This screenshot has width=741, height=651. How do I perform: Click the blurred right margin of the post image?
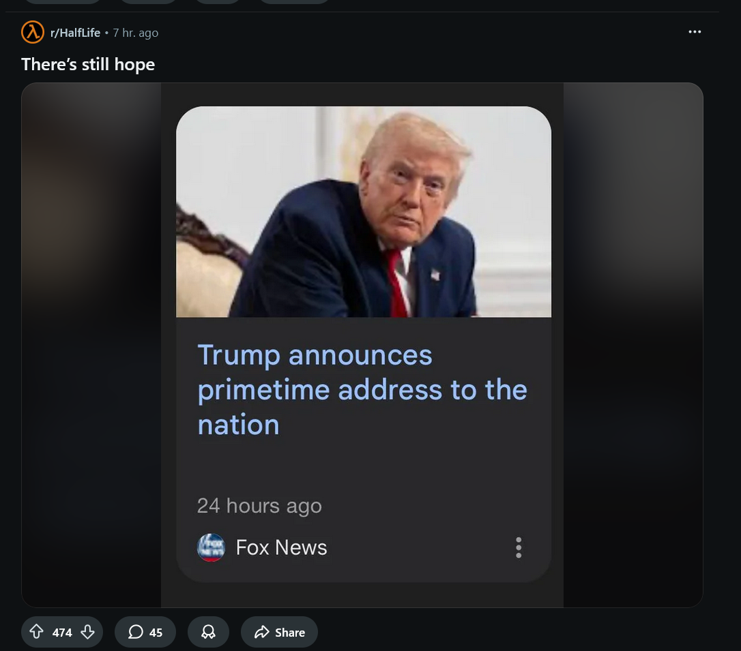(x=633, y=345)
